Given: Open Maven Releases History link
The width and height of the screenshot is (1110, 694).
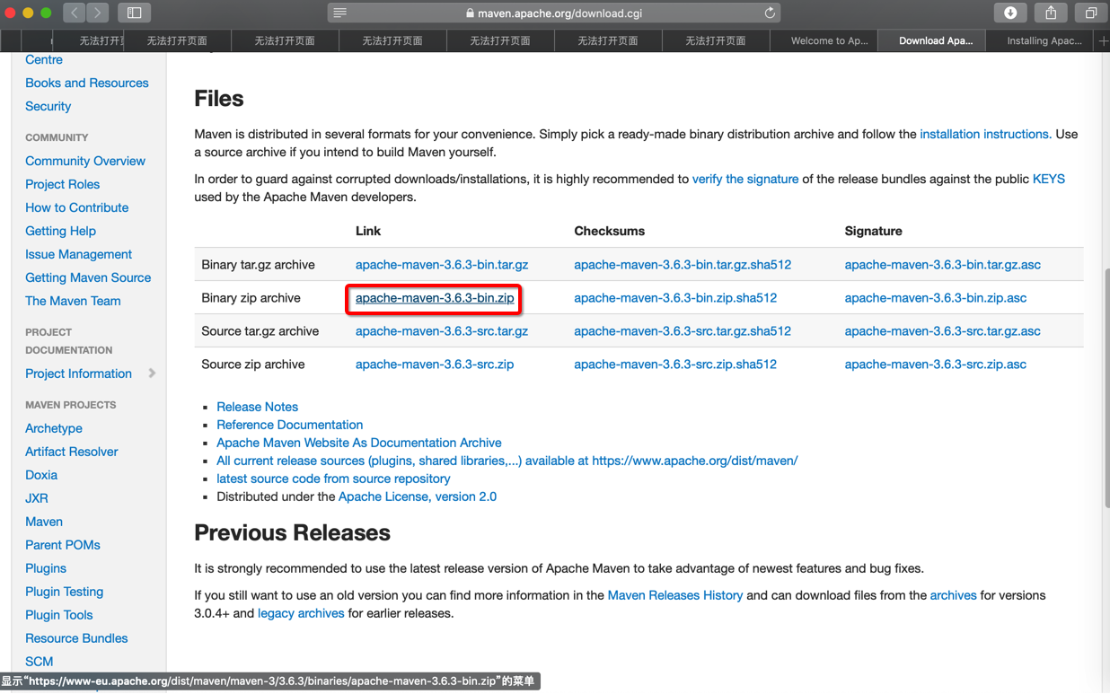Looking at the screenshot, I should tap(675, 595).
